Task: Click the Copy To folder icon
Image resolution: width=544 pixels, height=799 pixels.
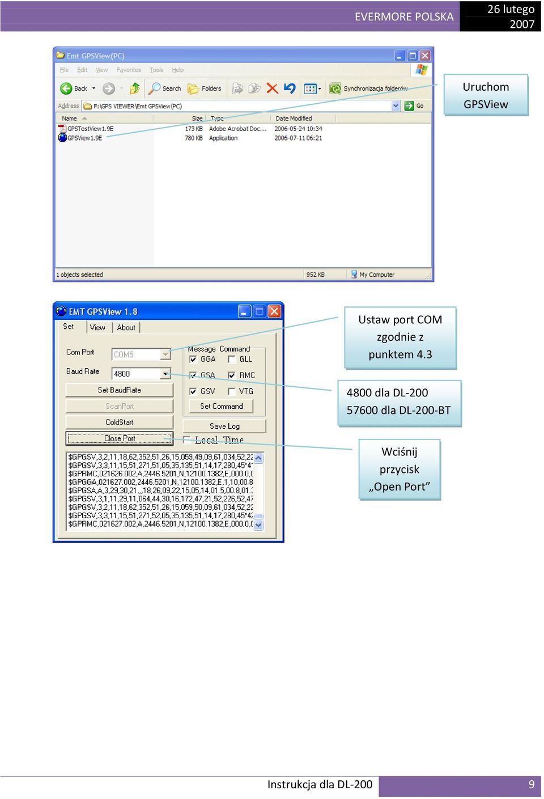Action: [x=255, y=88]
